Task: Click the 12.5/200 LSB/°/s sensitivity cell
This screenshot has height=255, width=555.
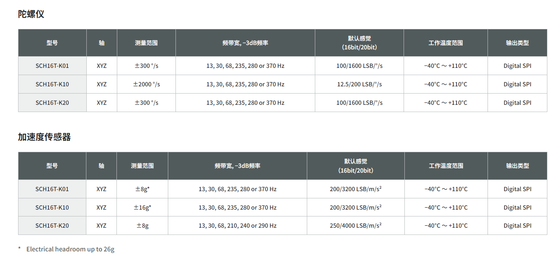Action: (359, 84)
